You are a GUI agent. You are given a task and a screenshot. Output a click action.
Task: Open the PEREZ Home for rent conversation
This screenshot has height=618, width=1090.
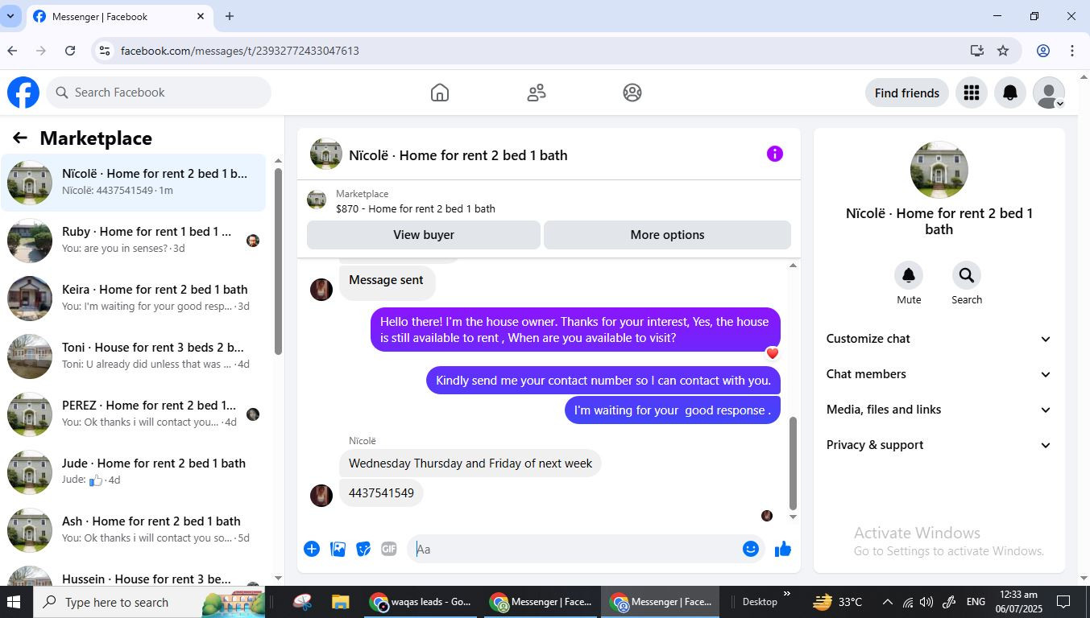[x=133, y=414]
